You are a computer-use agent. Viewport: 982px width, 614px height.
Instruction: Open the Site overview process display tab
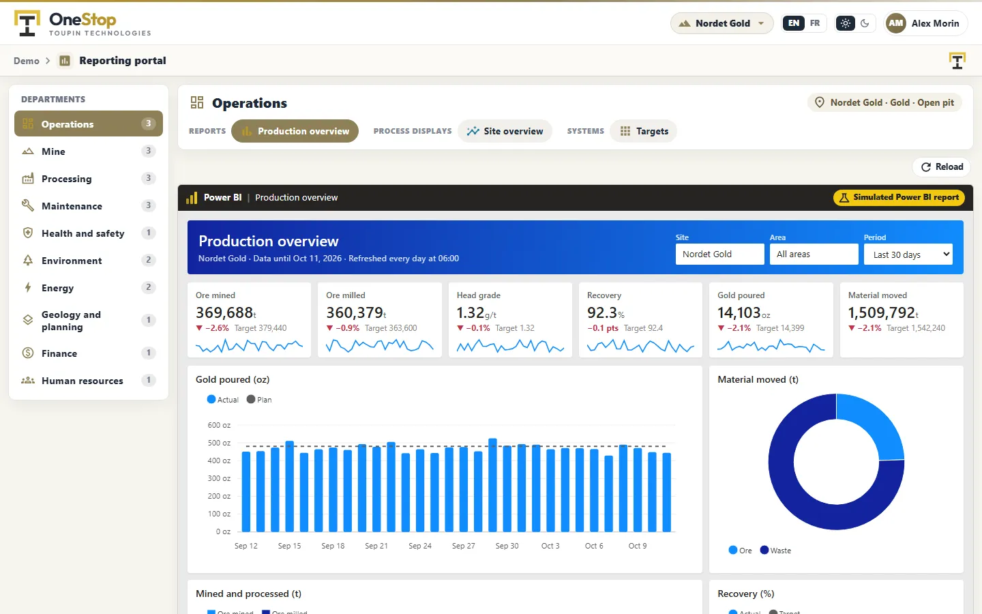505,131
